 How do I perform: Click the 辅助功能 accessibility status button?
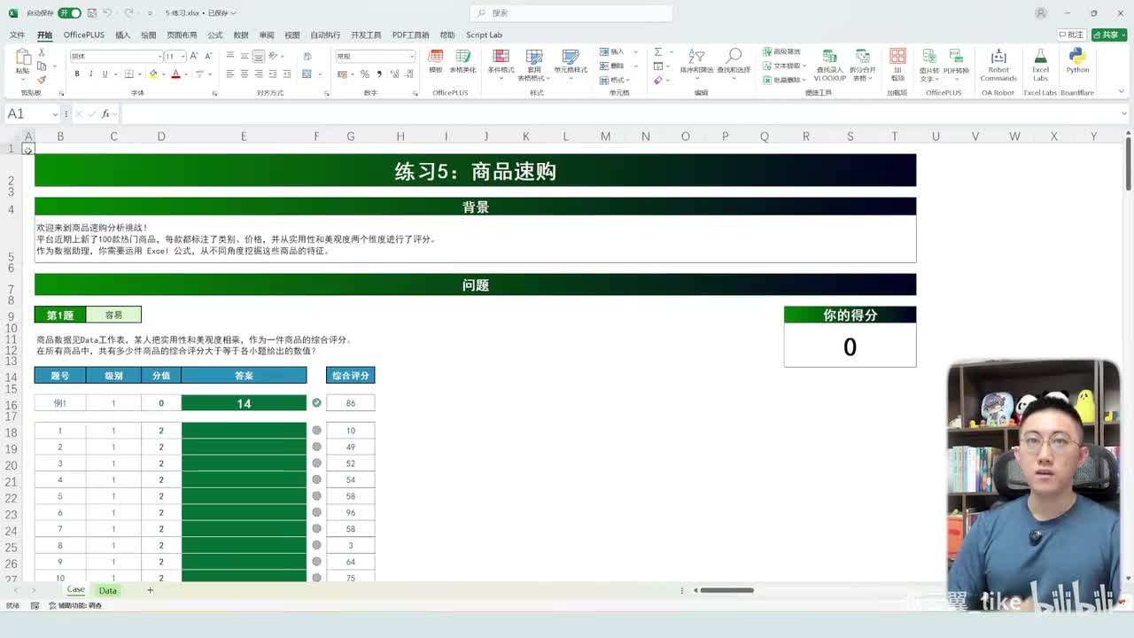tap(75, 605)
